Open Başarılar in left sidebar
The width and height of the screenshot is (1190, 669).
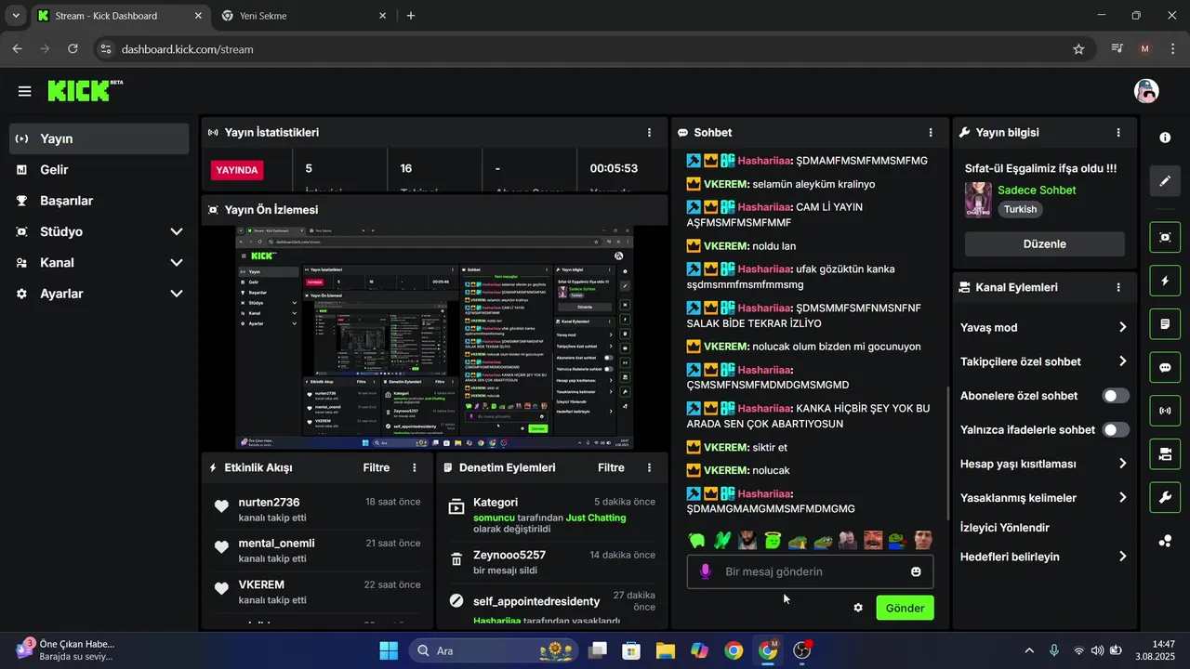tap(99, 201)
